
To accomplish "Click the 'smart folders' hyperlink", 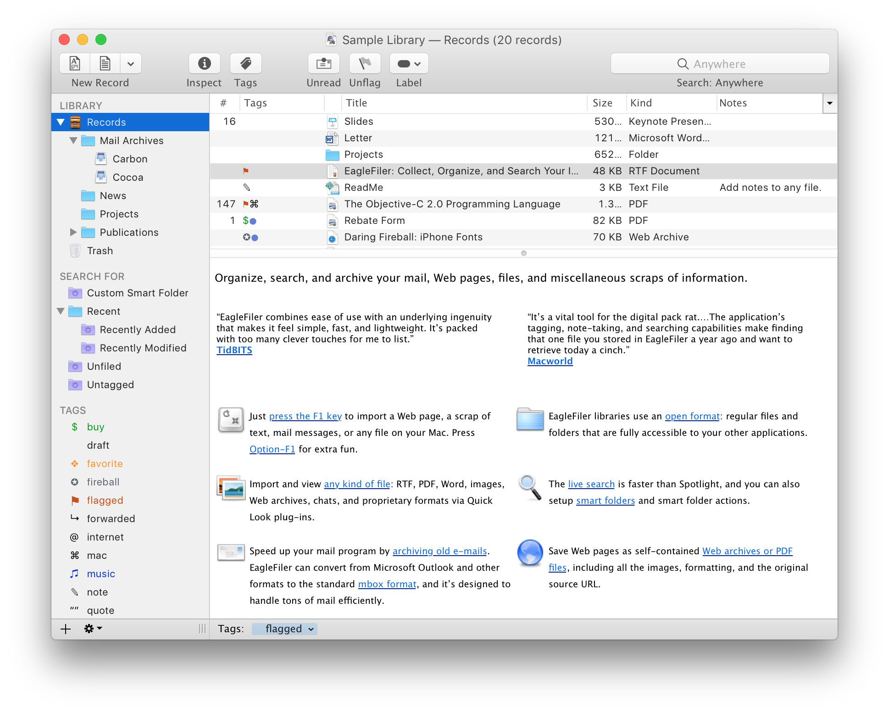I will coord(605,501).
